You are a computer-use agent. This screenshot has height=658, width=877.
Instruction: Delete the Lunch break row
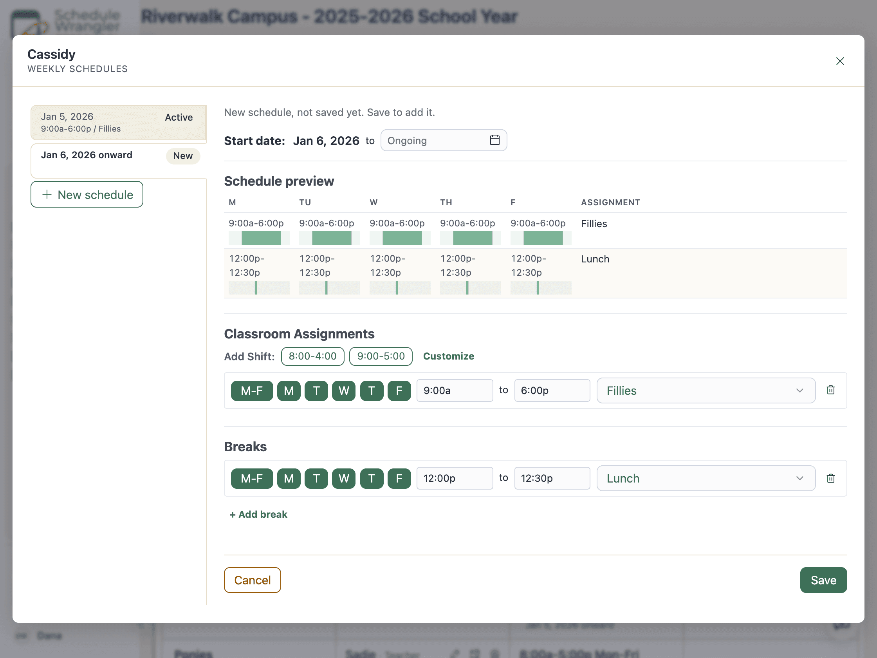tap(831, 478)
